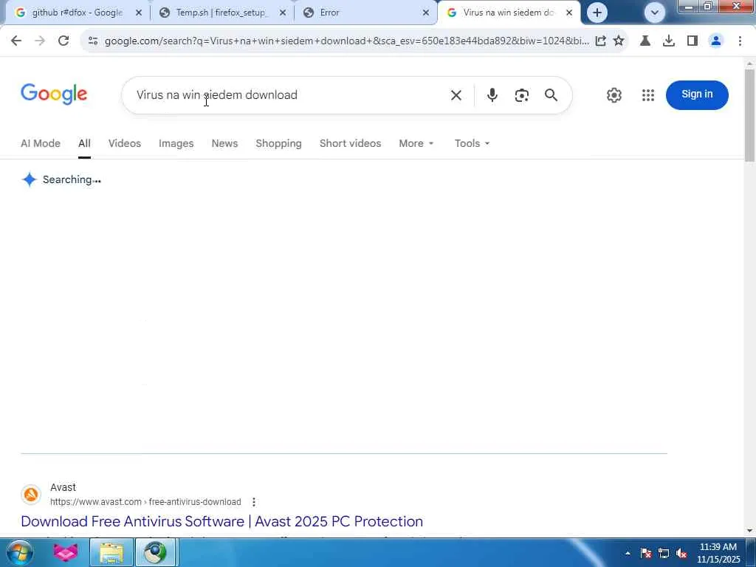Select the AI Mode search tab
Viewport: 756px width, 567px height.
click(x=41, y=143)
